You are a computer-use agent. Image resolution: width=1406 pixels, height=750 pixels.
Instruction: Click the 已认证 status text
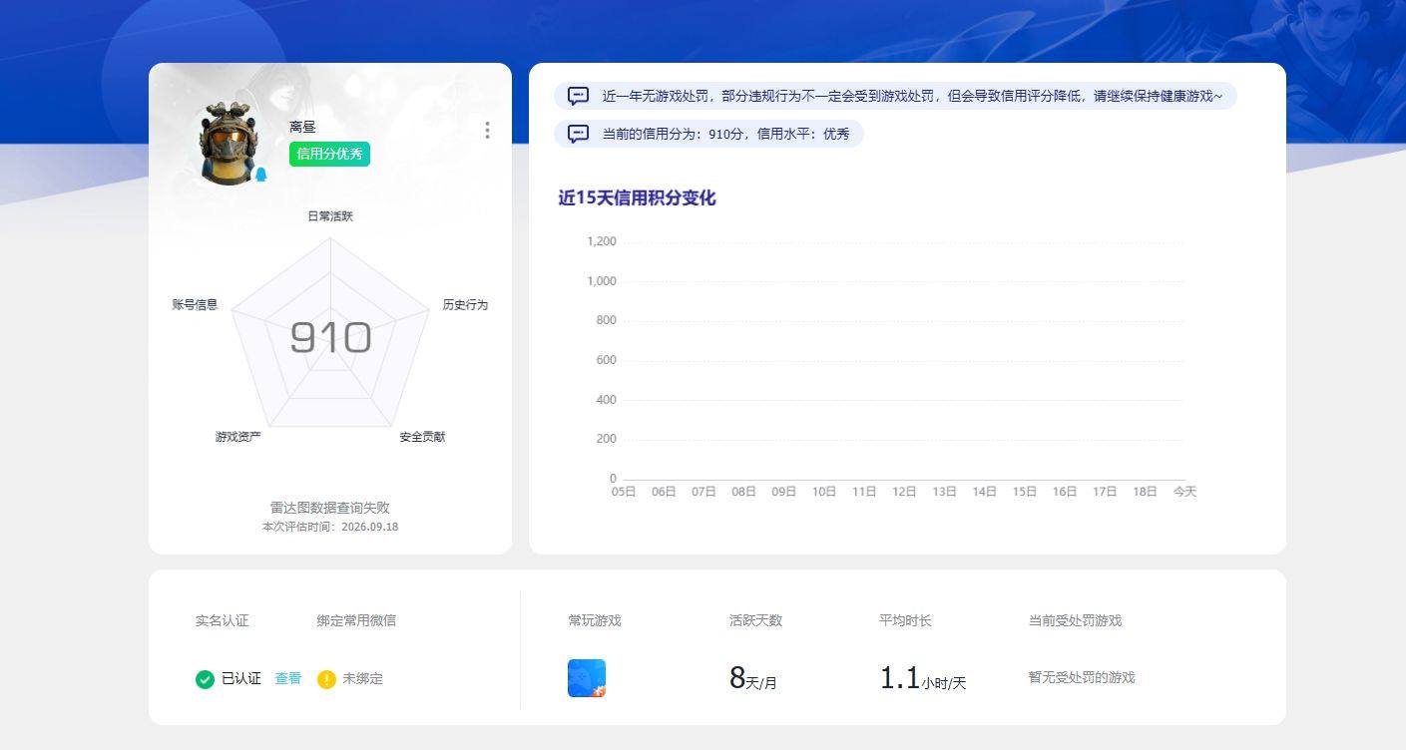click(x=241, y=678)
